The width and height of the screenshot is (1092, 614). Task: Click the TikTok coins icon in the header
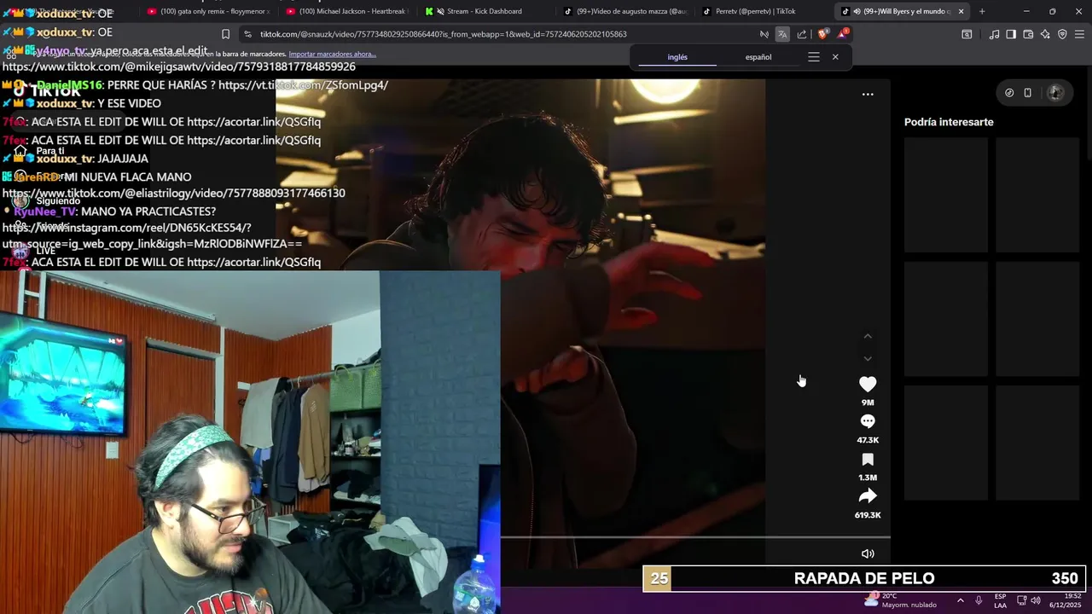pos(1009,93)
